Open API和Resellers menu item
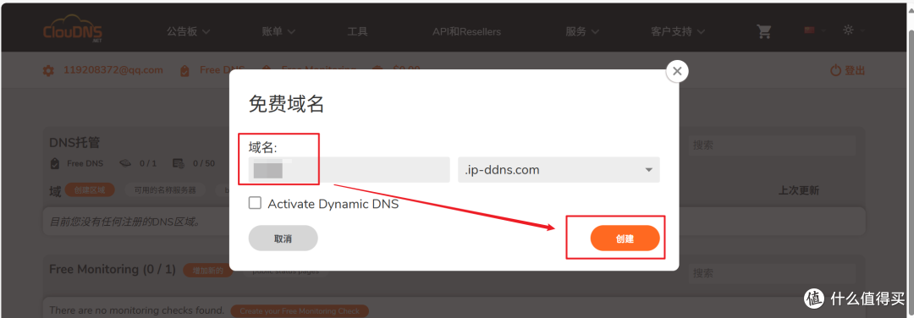This screenshot has width=914, height=318. pyautogui.click(x=466, y=31)
